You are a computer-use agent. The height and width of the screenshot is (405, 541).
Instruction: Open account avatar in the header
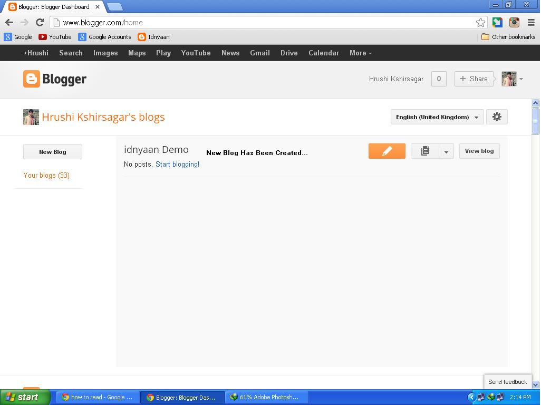509,79
